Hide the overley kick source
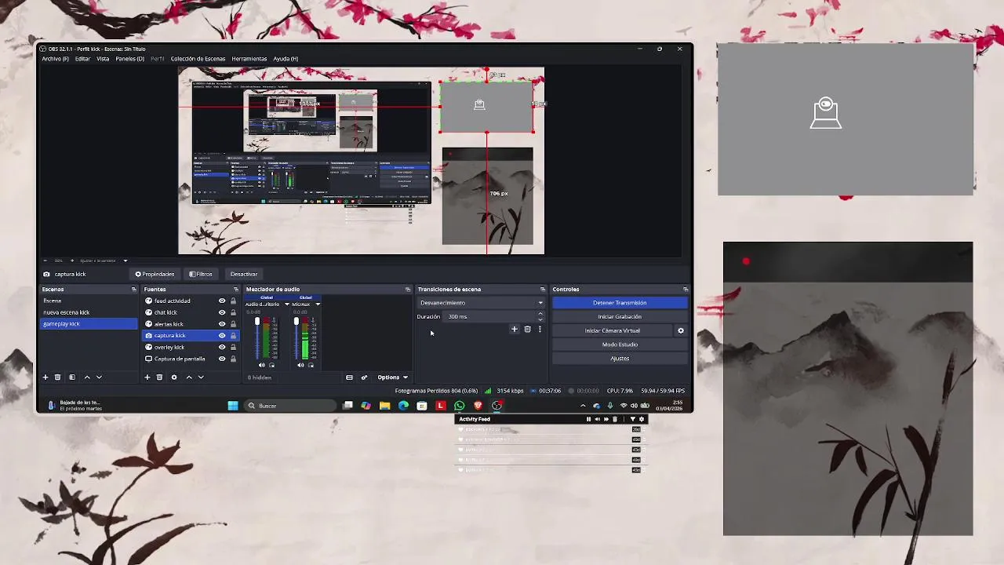The height and width of the screenshot is (565, 1004). pyautogui.click(x=222, y=347)
